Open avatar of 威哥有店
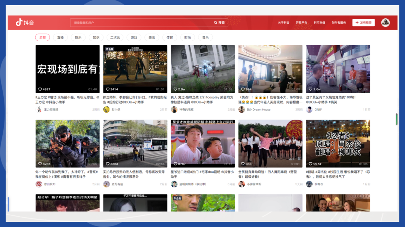405x227 pixels. click(106, 184)
